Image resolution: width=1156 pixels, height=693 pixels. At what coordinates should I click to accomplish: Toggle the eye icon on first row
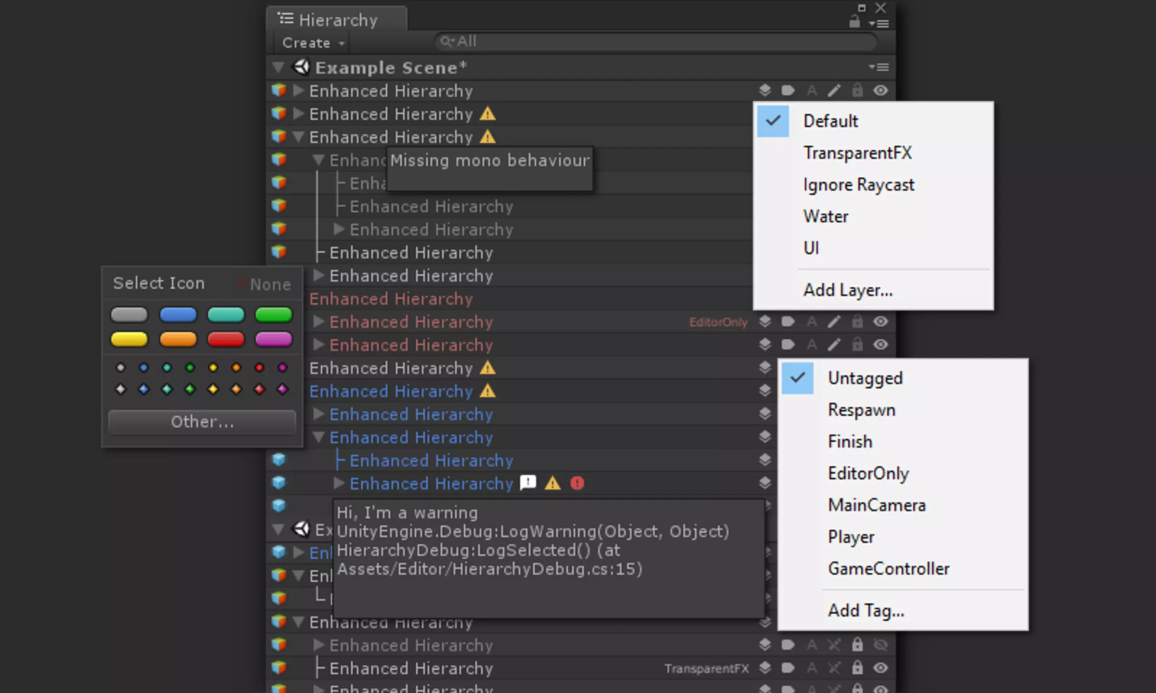click(x=880, y=90)
